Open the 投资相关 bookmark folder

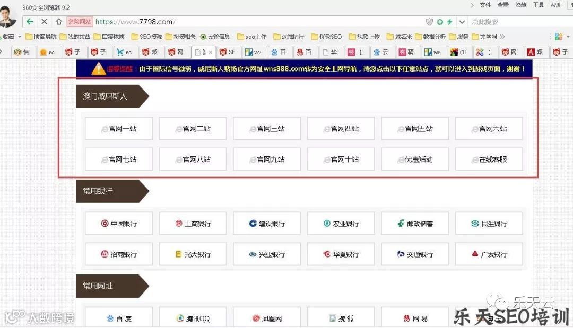pos(180,37)
